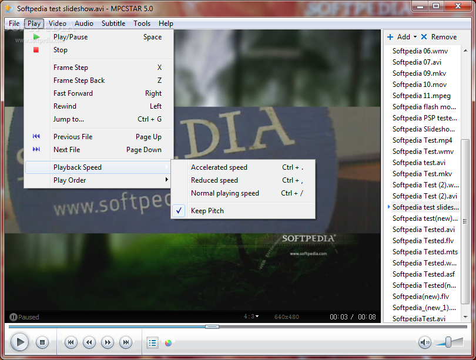The image size is (476, 360).
Task: Click the Paused status icon
Action: 14,317
